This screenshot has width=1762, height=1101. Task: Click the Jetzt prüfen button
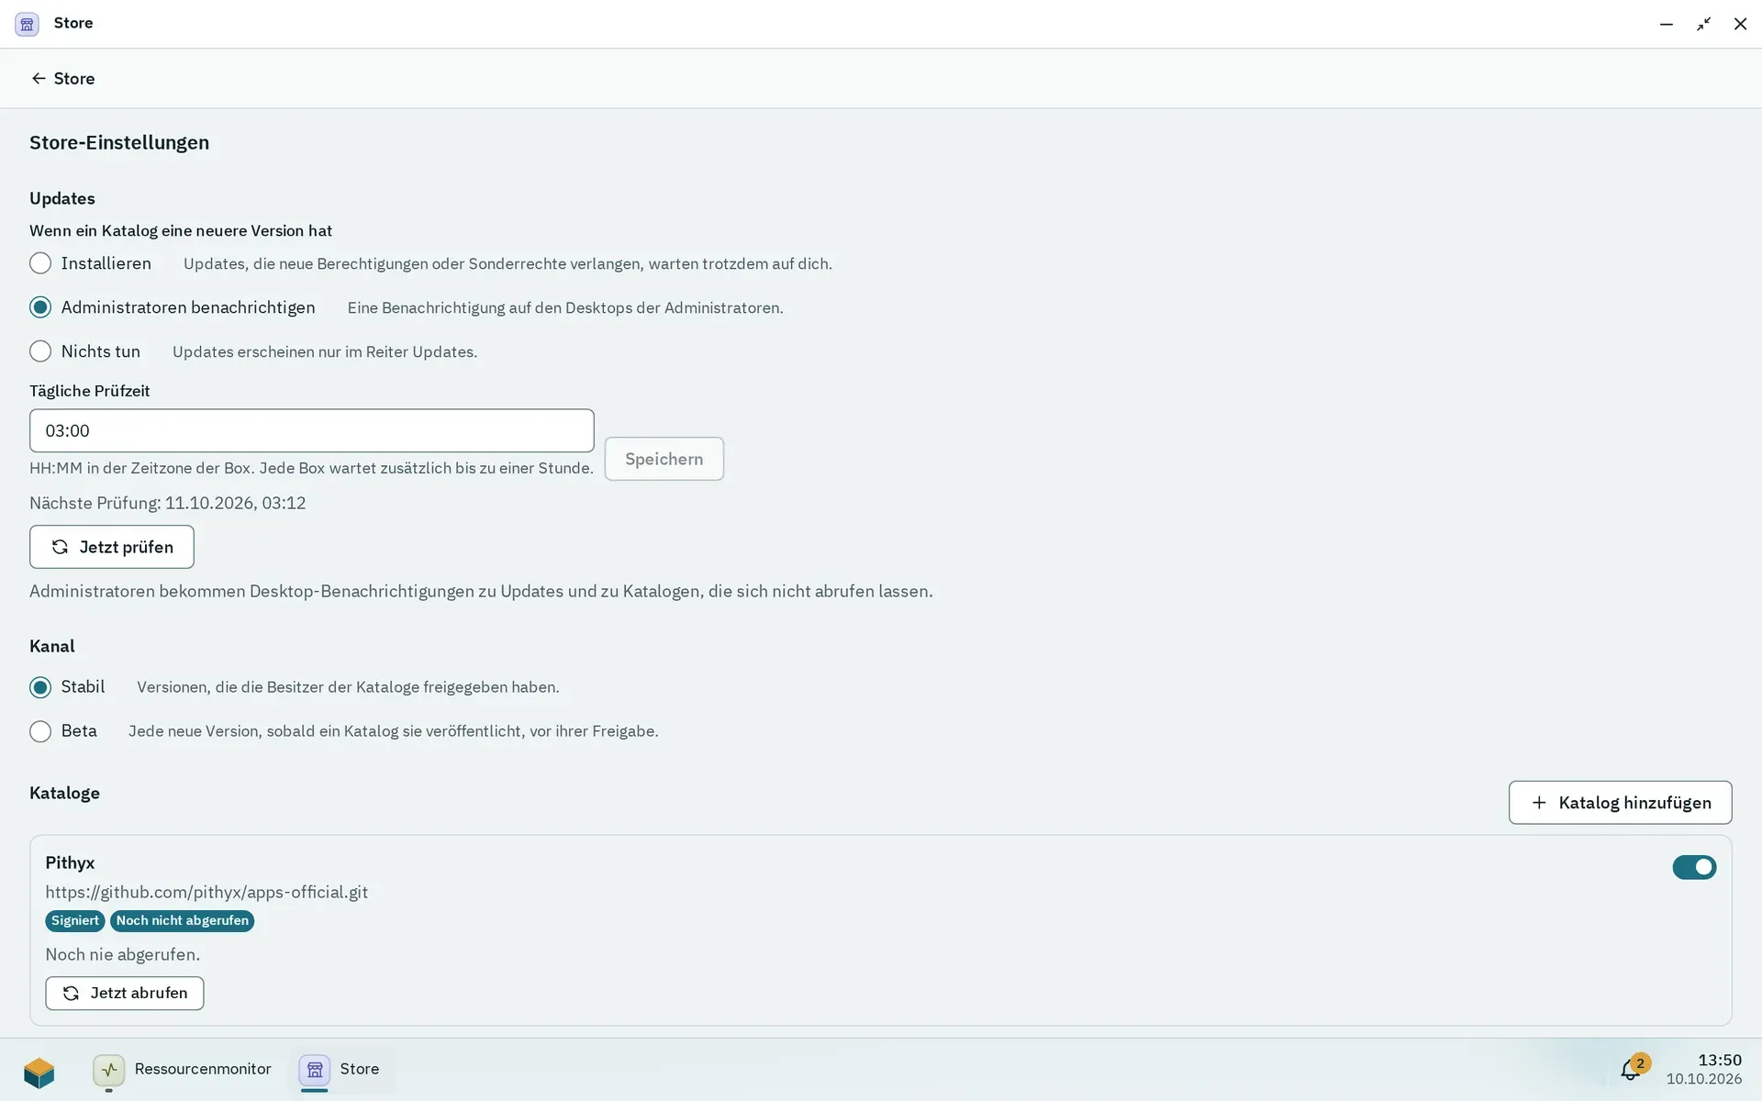point(112,548)
